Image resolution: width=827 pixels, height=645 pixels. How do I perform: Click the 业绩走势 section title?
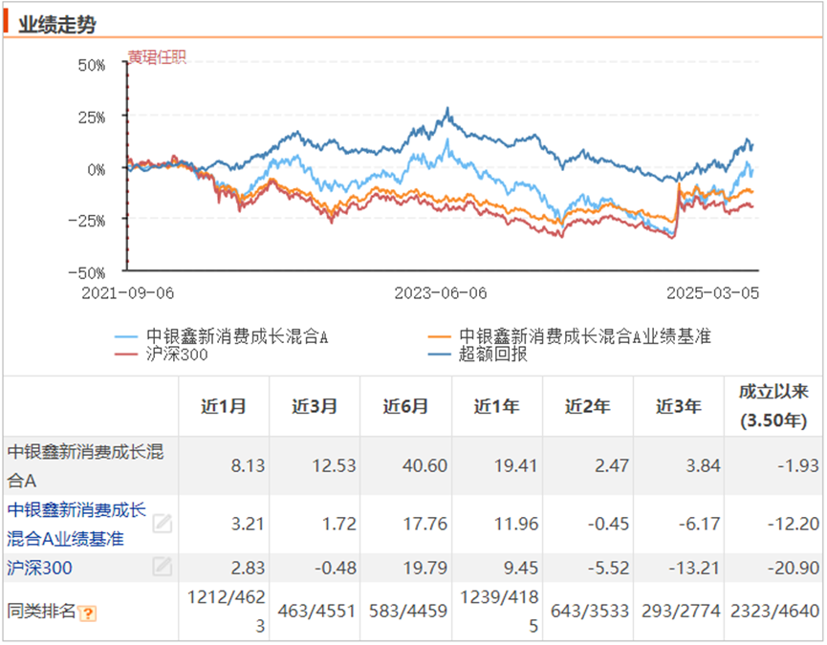click(x=57, y=25)
